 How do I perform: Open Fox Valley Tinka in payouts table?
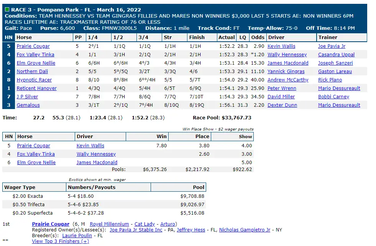point(36,154)
